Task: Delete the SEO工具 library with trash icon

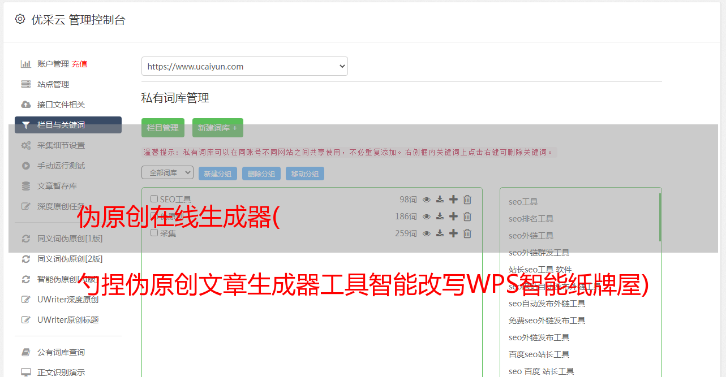Action: pyautogui.click(x=467, y=200)
